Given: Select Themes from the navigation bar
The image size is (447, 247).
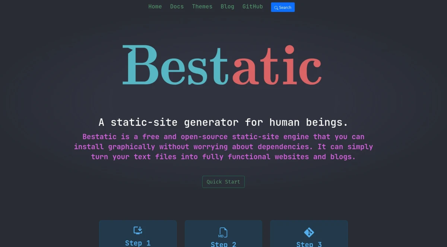Looking at the screenshot, I should click(x=202, y=6).
